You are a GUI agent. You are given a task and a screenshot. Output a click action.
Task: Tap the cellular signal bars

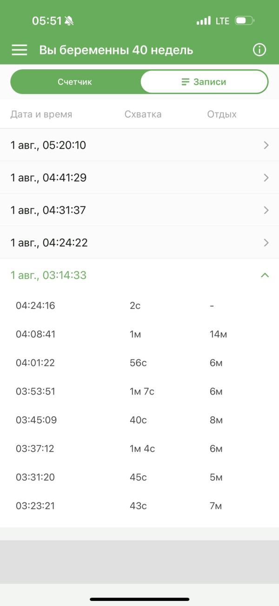click(203, 20)
